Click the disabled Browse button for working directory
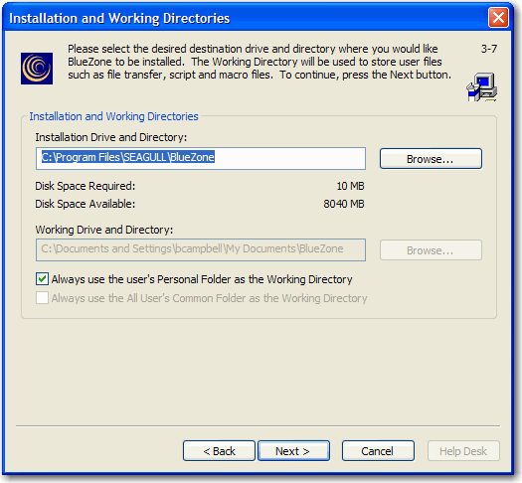This screenshot has width=522, height=483. coord(431,250)
